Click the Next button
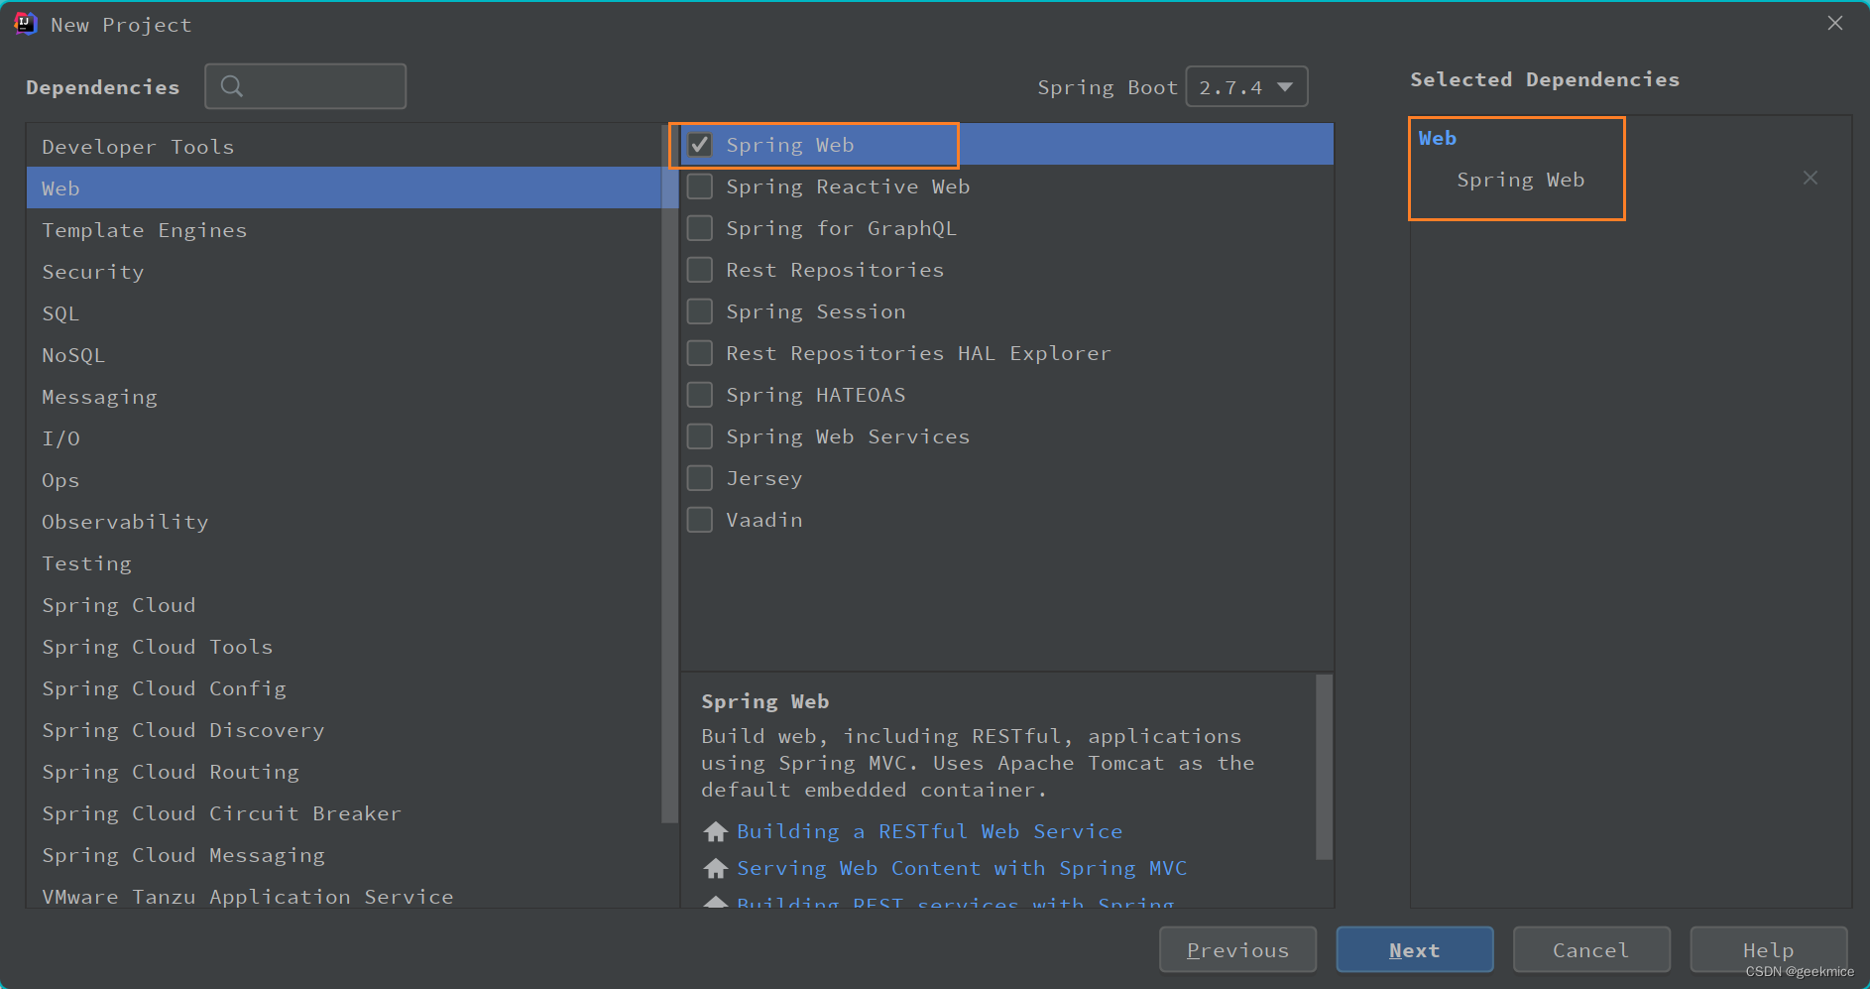The width and height of the screenshot is (1870, 989). tap(1415, 950)
